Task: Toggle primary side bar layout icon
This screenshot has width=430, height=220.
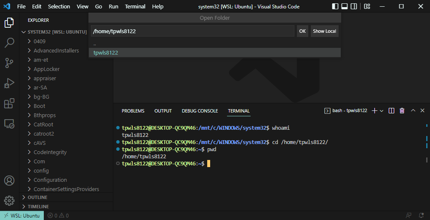Action: 335,6
